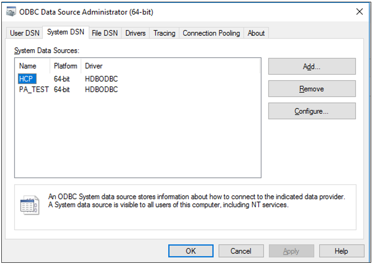Confirm with the OK button
This screenshot has height=265, width=373.
pos(191,251)
